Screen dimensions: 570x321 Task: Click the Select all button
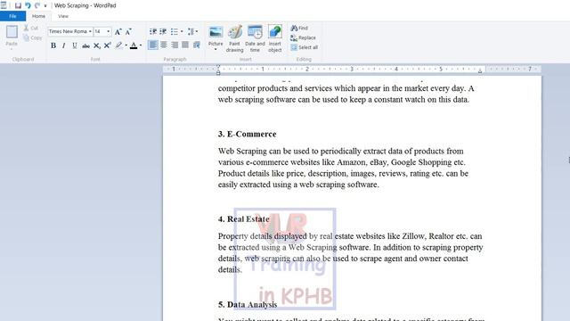[305, 47]
